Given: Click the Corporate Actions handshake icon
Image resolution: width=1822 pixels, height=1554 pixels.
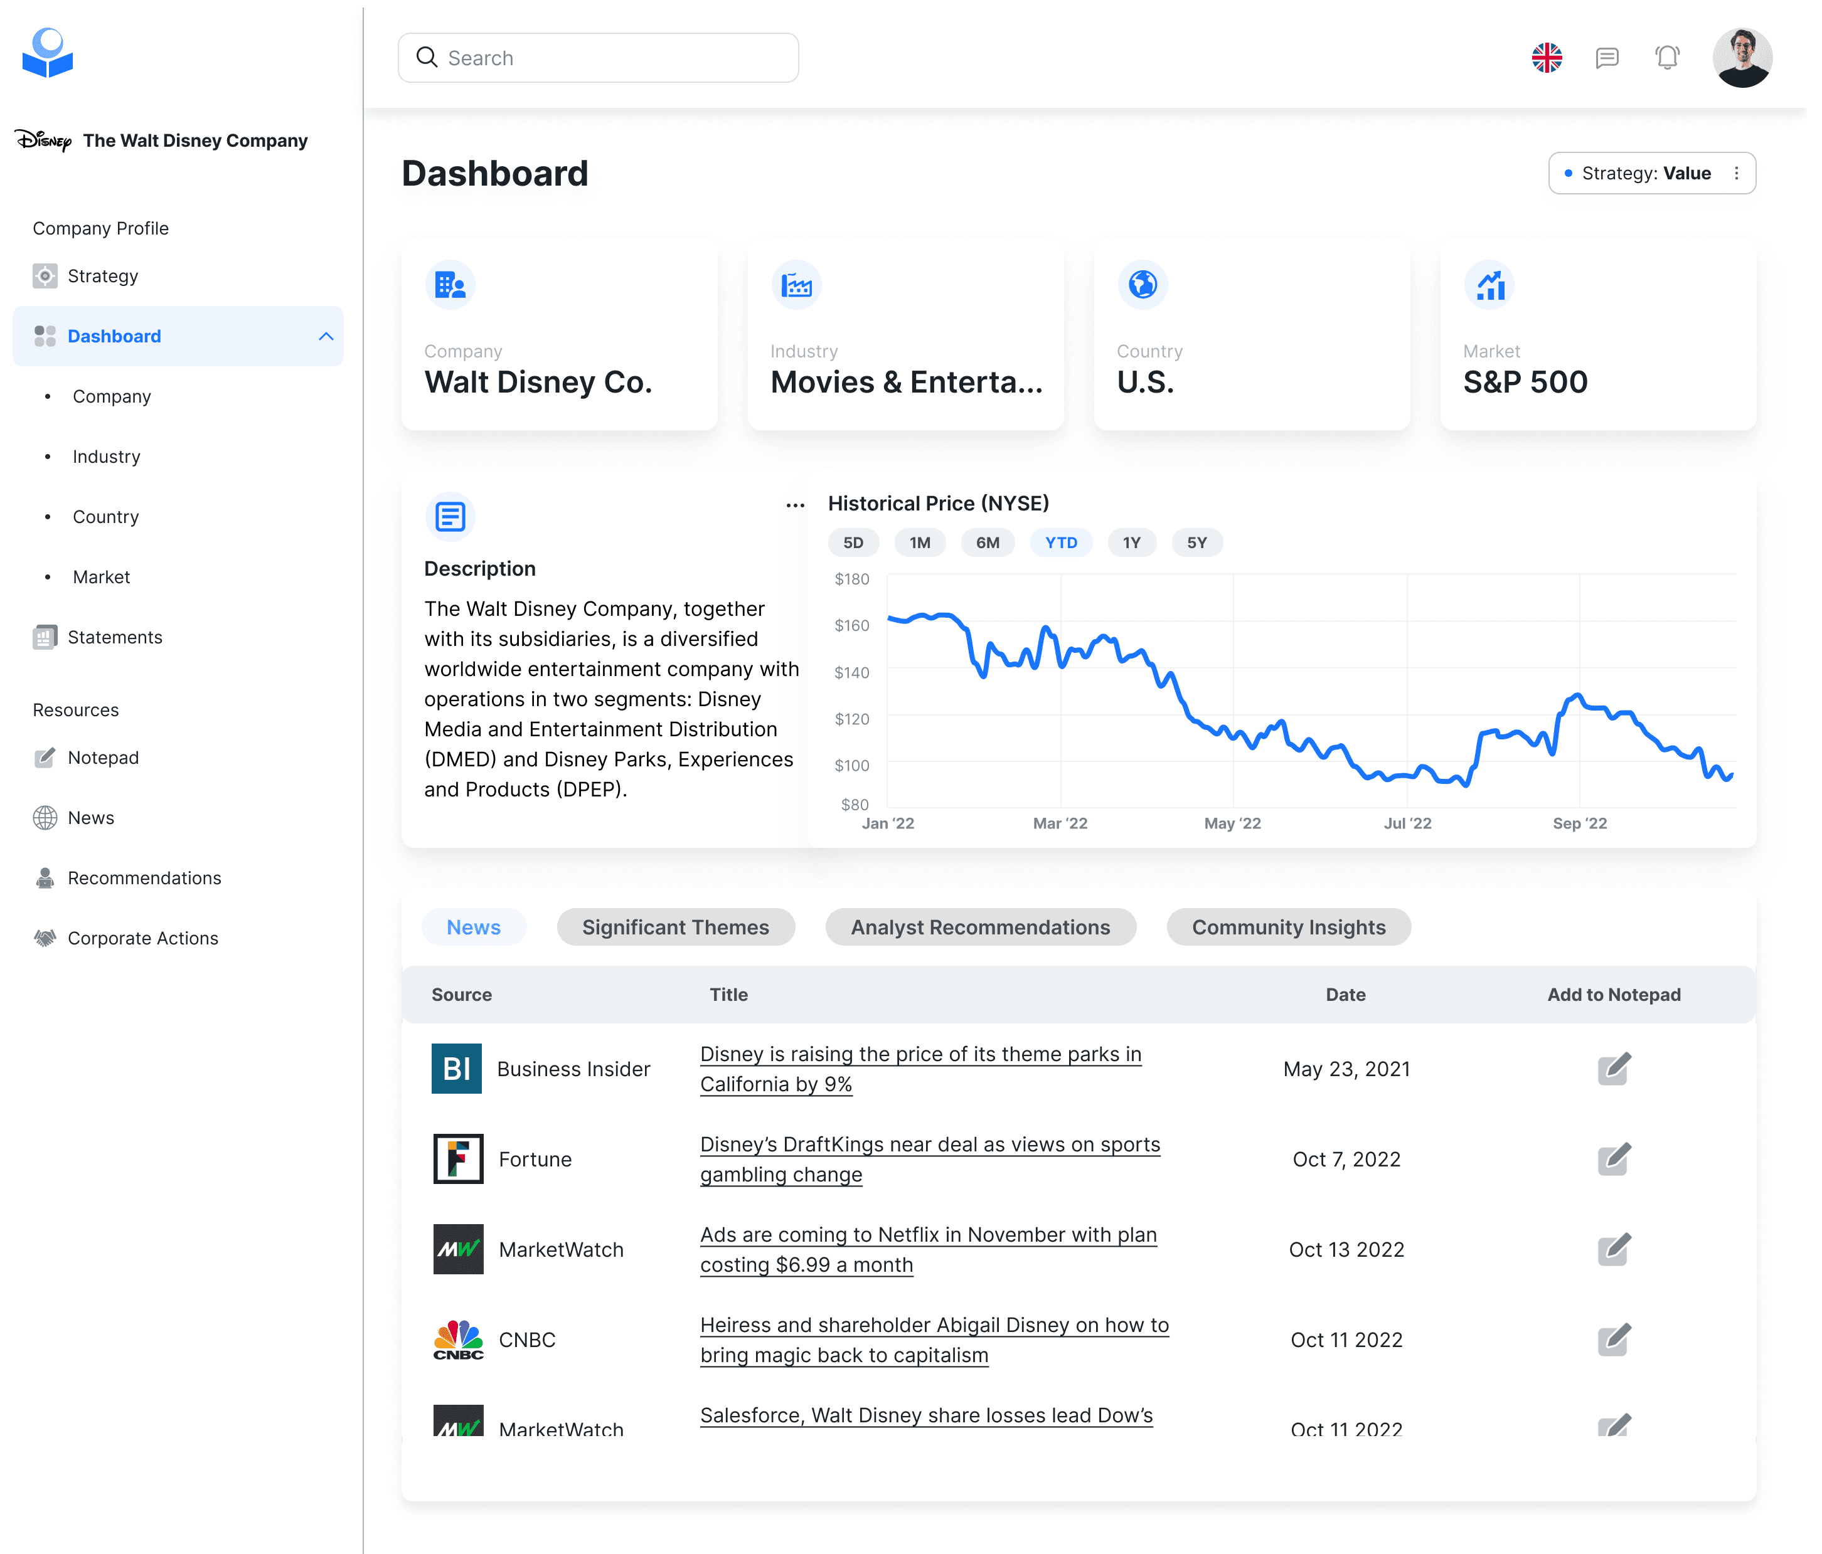Looking at the screenshot, I should tap(45, 939).
